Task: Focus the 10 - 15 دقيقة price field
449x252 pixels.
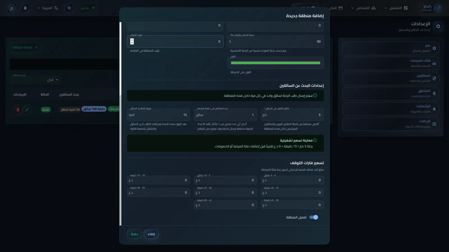Action: click(x=159, y=180)
